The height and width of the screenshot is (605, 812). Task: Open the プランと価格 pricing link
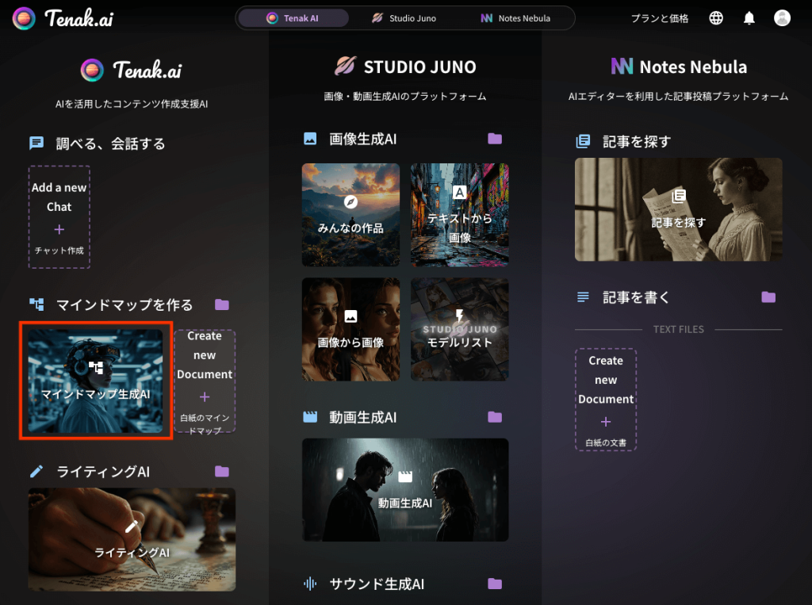pyautogui.click(x=659, y=18)
